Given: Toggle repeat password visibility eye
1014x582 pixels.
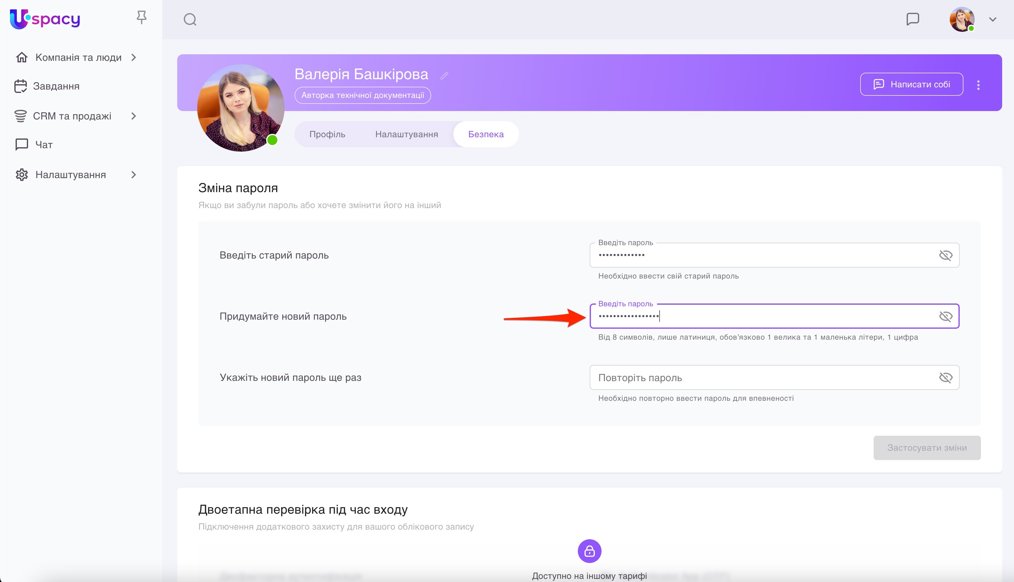Looking at the screenshot, I should 945,378.
